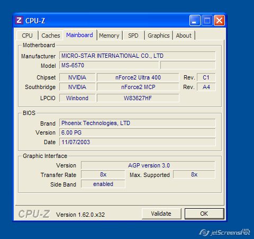
Task: Click the BIOS group heading
Action: tap(29, 113)
